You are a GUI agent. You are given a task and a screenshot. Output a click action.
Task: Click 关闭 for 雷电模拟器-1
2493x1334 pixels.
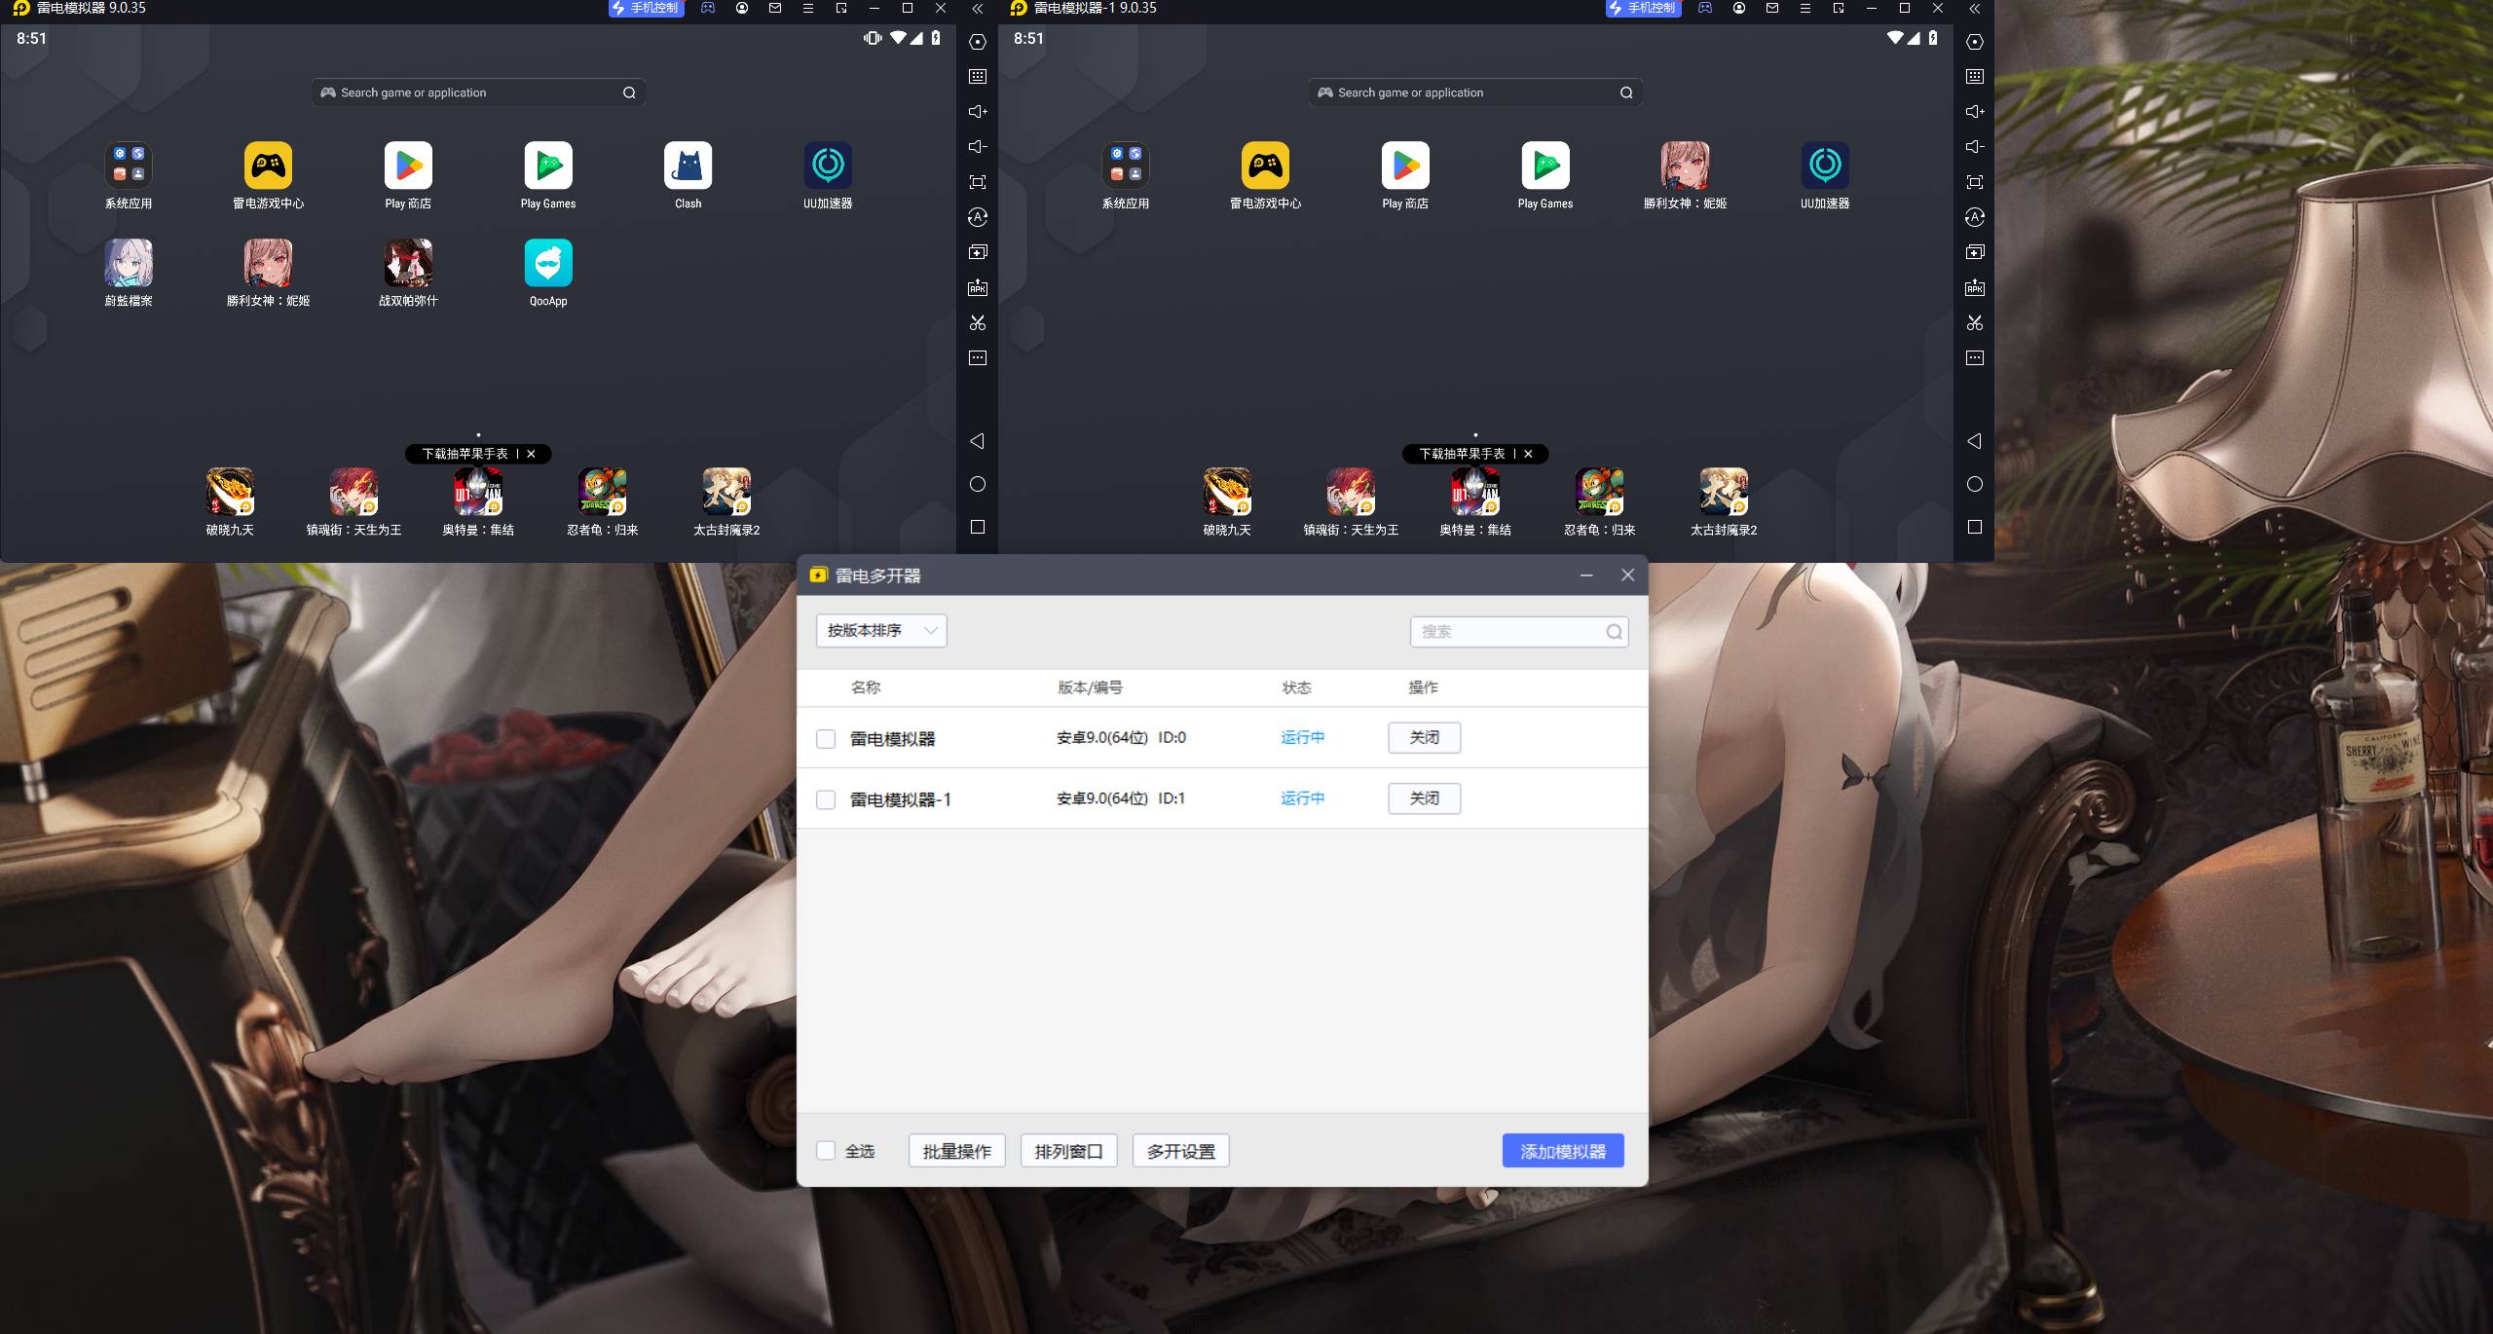pos(1424,798)
